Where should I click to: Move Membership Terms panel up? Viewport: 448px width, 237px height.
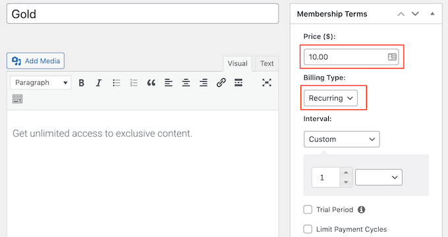(x=401, y=14)
